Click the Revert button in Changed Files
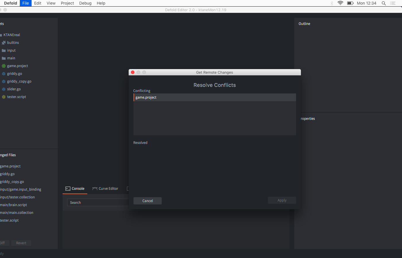 [21, 243]
